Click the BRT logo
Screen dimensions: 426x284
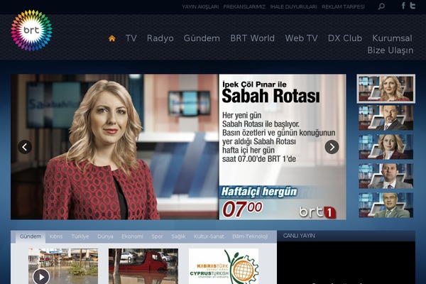(31, 31)
